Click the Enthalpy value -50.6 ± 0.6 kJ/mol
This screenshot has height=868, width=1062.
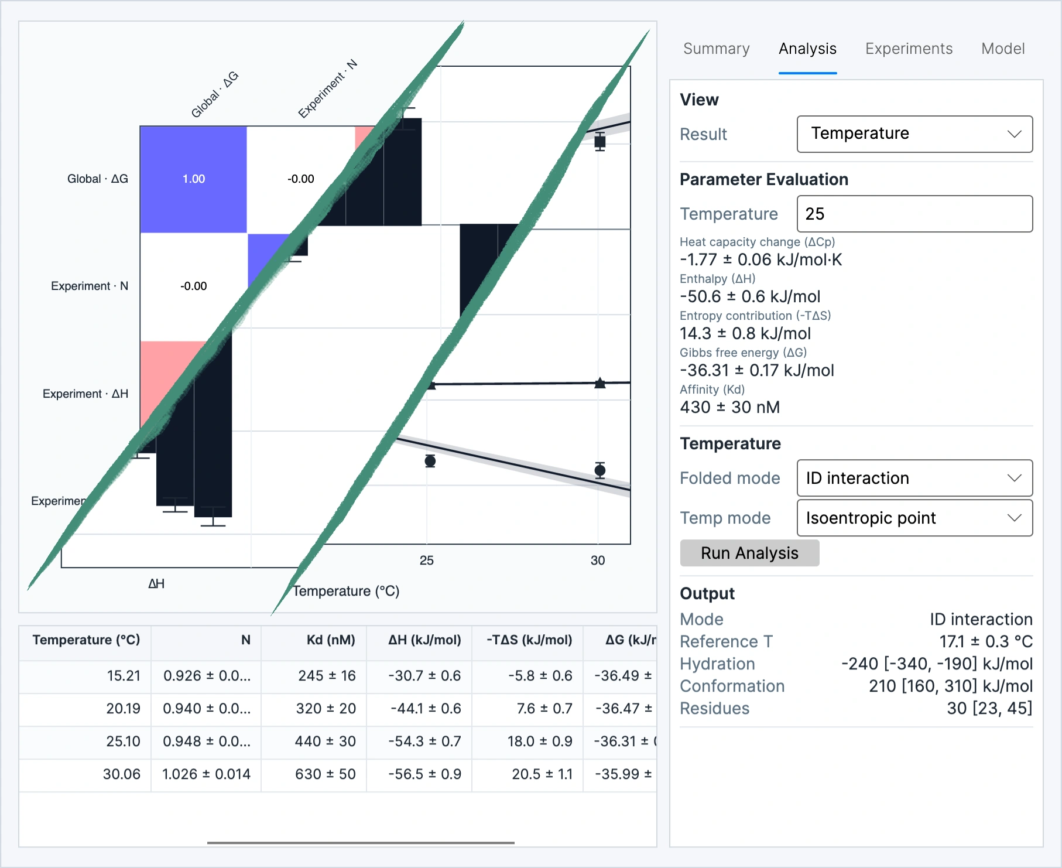[x=750, y=296]
